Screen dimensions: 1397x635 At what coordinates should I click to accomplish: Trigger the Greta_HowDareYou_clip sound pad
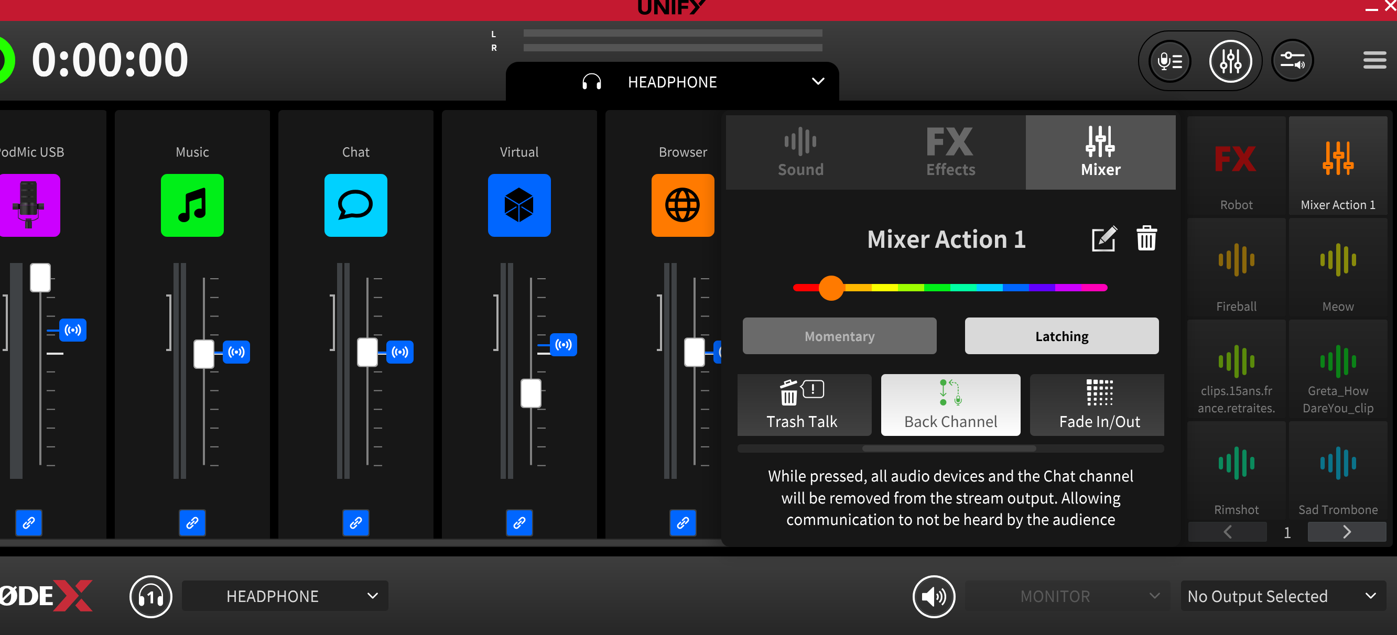coord(1338,369)
